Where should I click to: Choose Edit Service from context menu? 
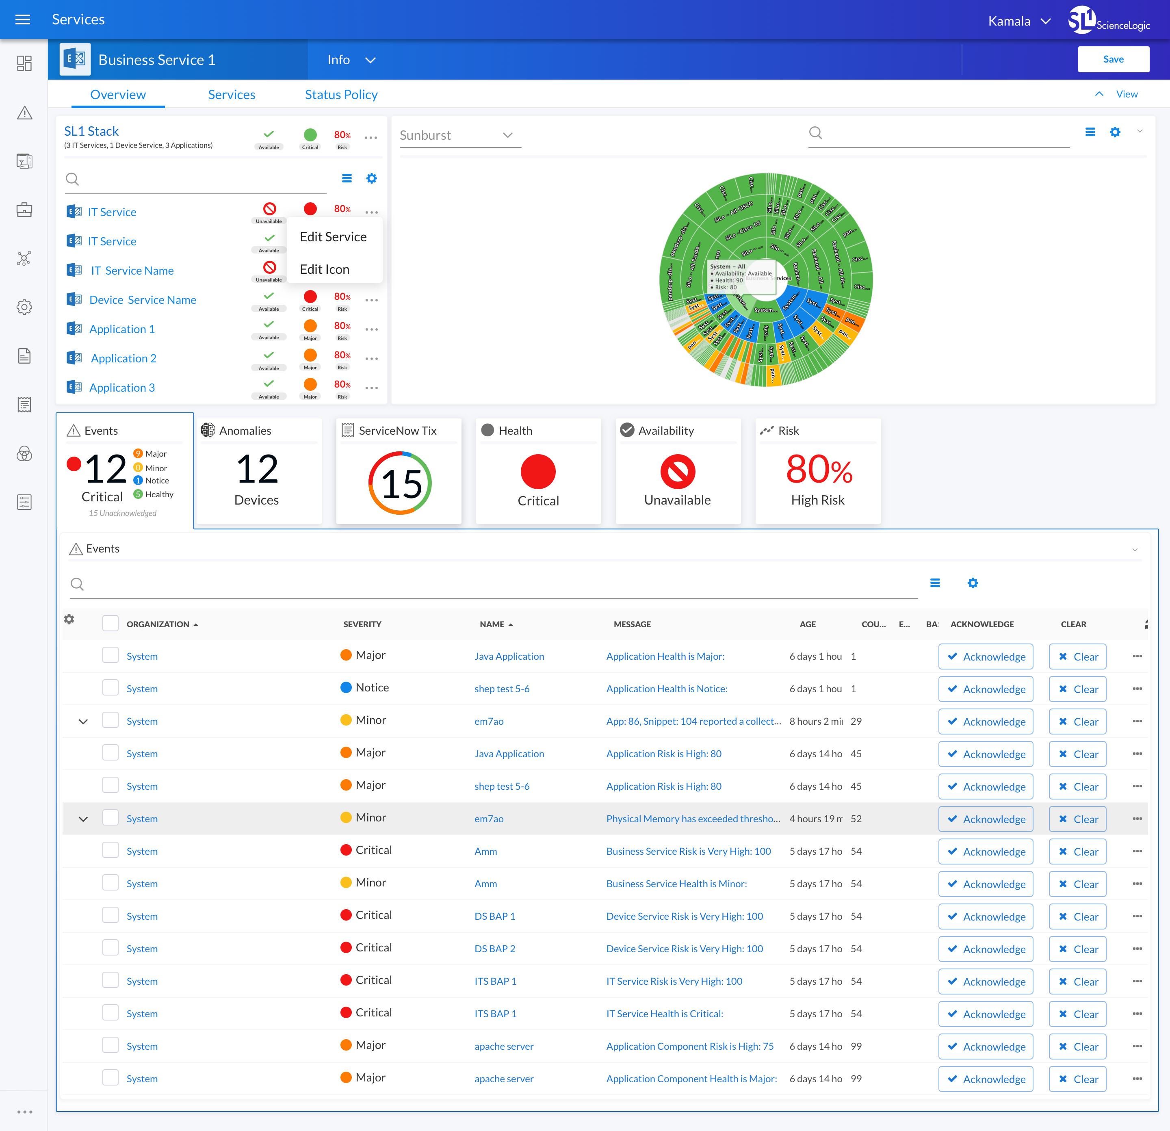(x=333, y=237)
